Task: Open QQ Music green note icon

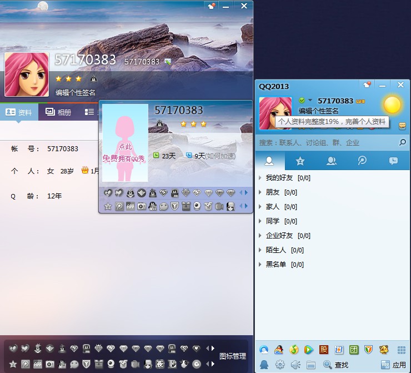Action: tap(294, 350)
